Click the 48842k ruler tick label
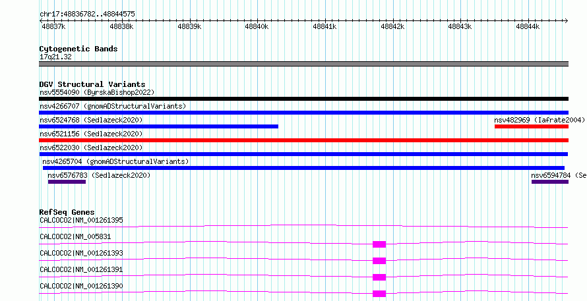The height and width of the screenshot is (301, 587). pyautogui.click(x=392, y=26)
